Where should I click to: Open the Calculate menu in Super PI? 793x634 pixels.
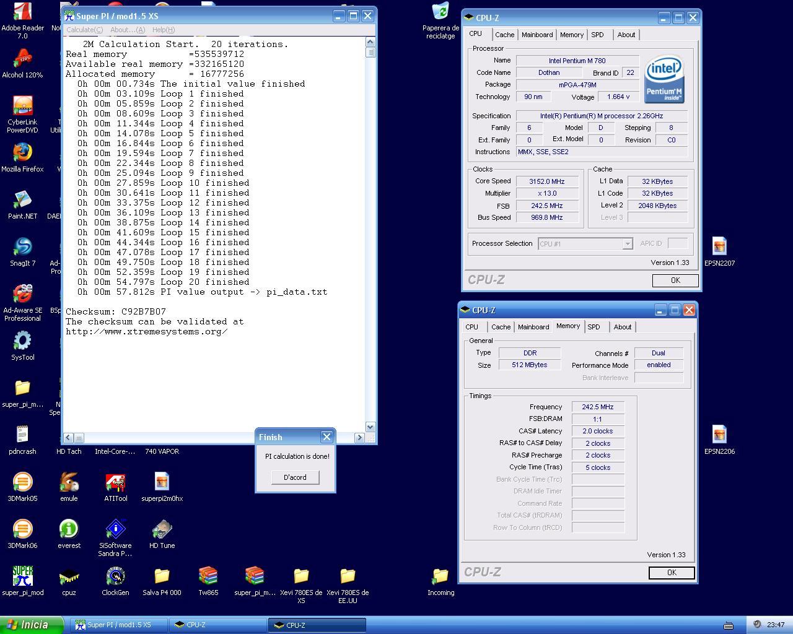pyautogui.click(x=84, y=30)
